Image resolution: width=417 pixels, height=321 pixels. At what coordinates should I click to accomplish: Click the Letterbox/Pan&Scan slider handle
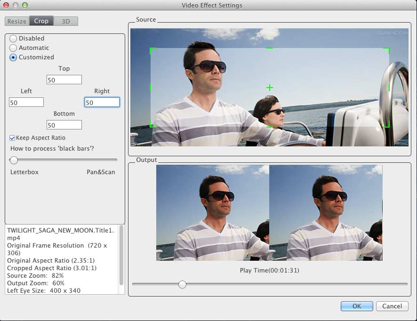(x=14, y=160)
